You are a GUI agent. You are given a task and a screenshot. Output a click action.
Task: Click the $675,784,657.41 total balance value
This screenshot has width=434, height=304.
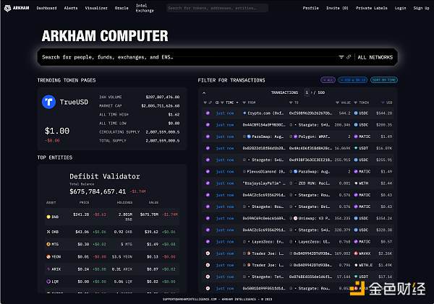tap(98, 191)
